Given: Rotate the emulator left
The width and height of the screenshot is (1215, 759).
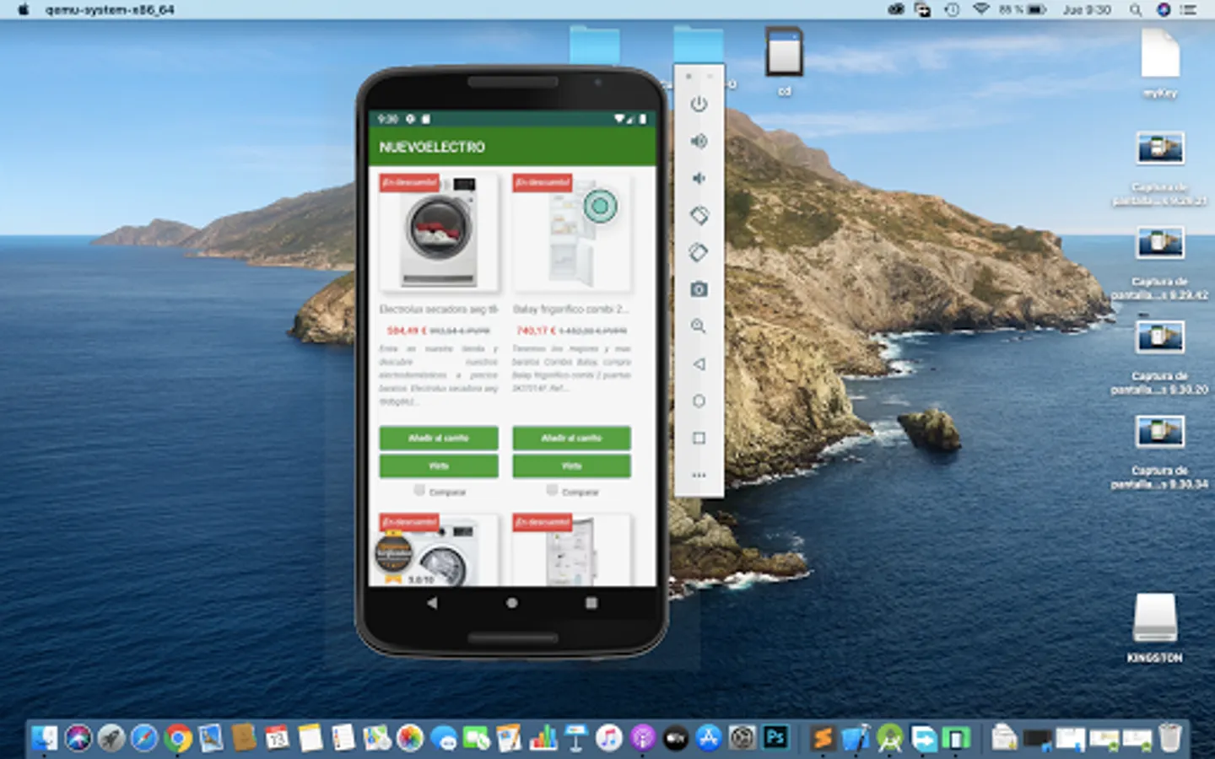Looking at the screenshot, I should (699, 216).
